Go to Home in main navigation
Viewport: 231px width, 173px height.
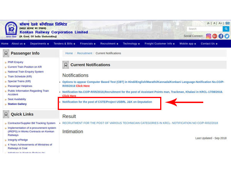[5, 44]
